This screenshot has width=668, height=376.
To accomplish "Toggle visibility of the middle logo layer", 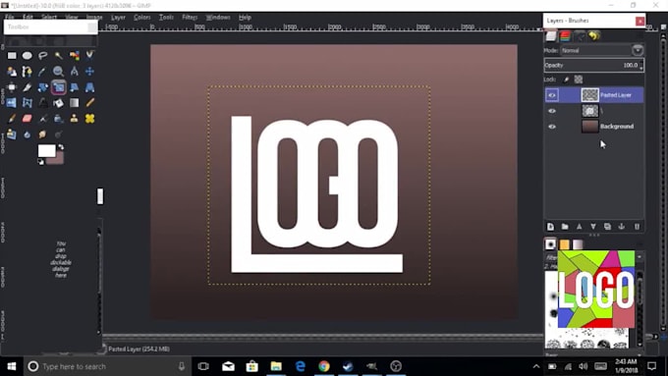I will click(x=552, y=111).
